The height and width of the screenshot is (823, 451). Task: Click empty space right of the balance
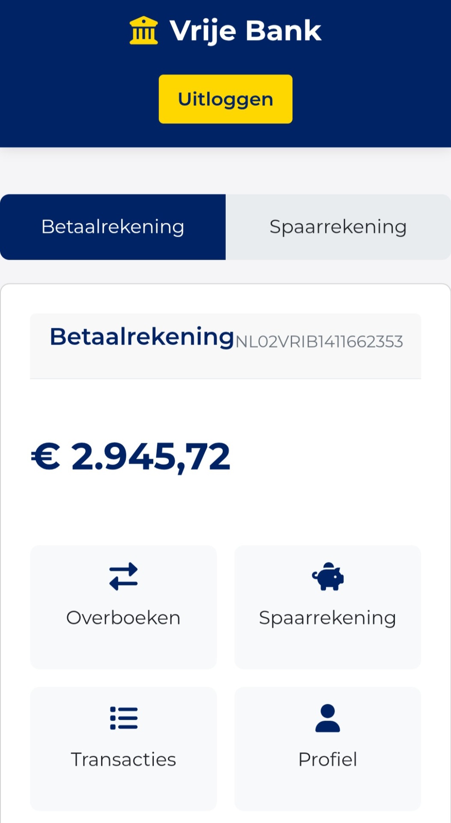[334, 457]
